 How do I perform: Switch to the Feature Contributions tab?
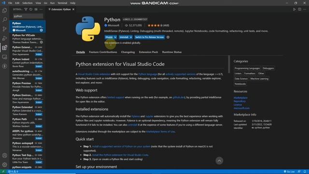[103, 52]
